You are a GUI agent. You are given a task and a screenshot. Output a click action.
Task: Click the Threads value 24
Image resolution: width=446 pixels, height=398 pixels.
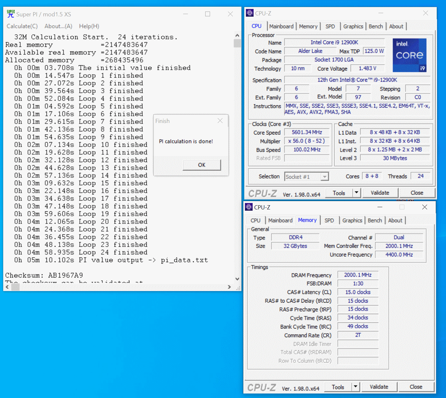tap(421, 176)
